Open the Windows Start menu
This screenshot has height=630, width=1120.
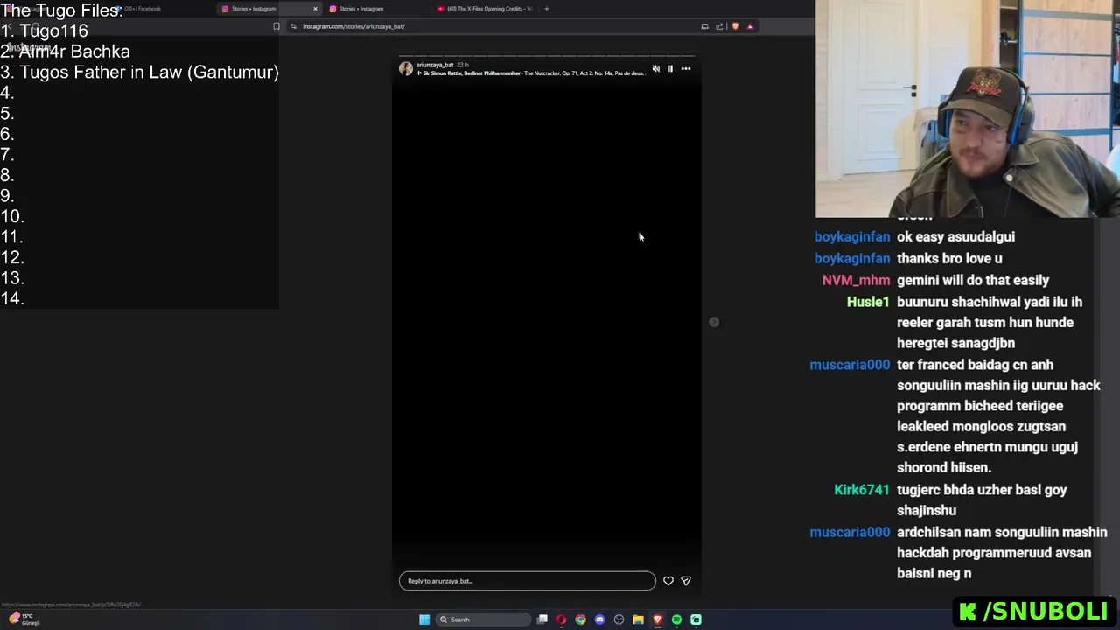pos(424,619)
